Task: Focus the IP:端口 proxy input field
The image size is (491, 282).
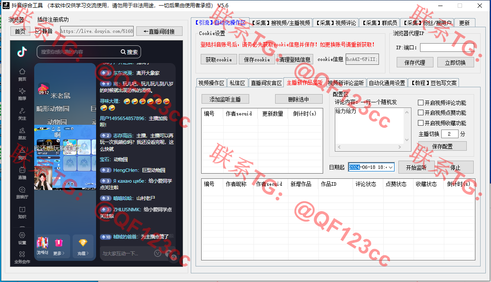Action: point(447,48)
